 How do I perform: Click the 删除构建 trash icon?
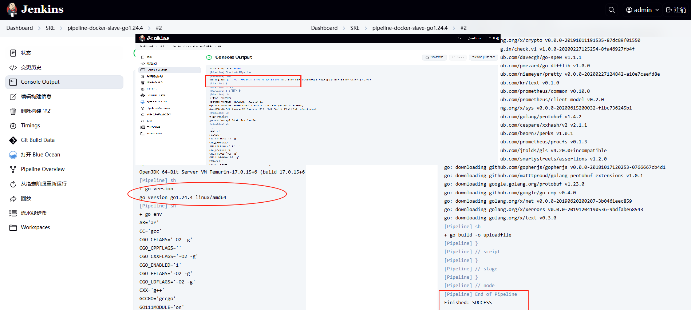point(13,111)
